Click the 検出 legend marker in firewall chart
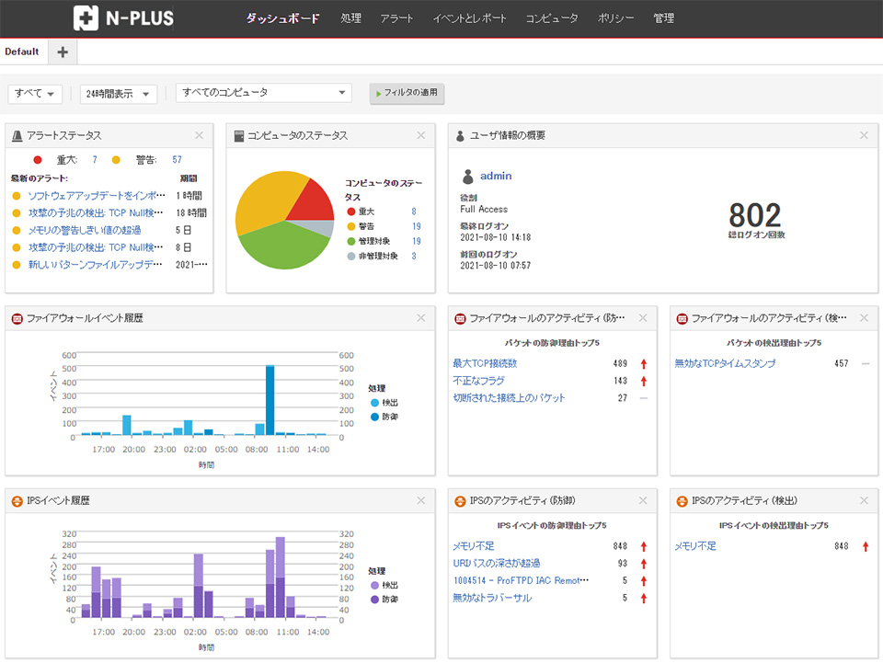883x663 pixels. (374, 403)
